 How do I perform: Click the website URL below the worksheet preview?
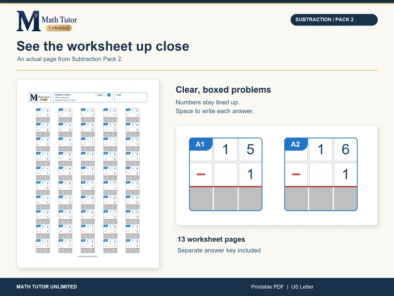click(88, 257)
